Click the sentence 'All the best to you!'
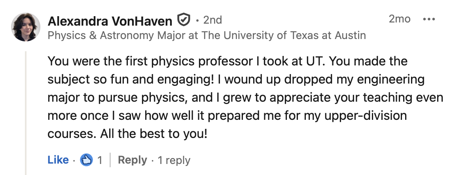 154,134
